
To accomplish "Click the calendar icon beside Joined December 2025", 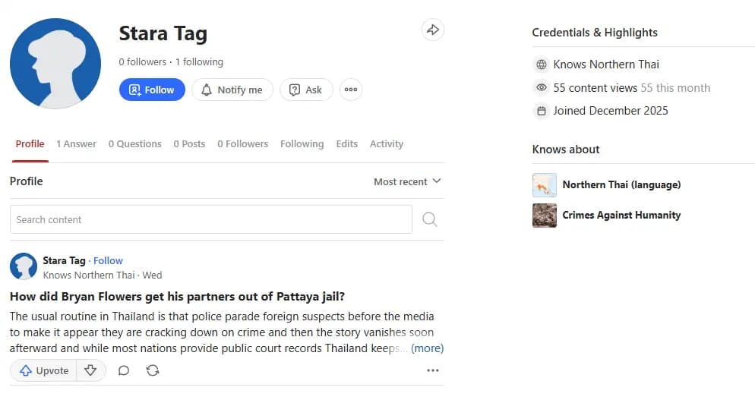I will click(542, 111).
